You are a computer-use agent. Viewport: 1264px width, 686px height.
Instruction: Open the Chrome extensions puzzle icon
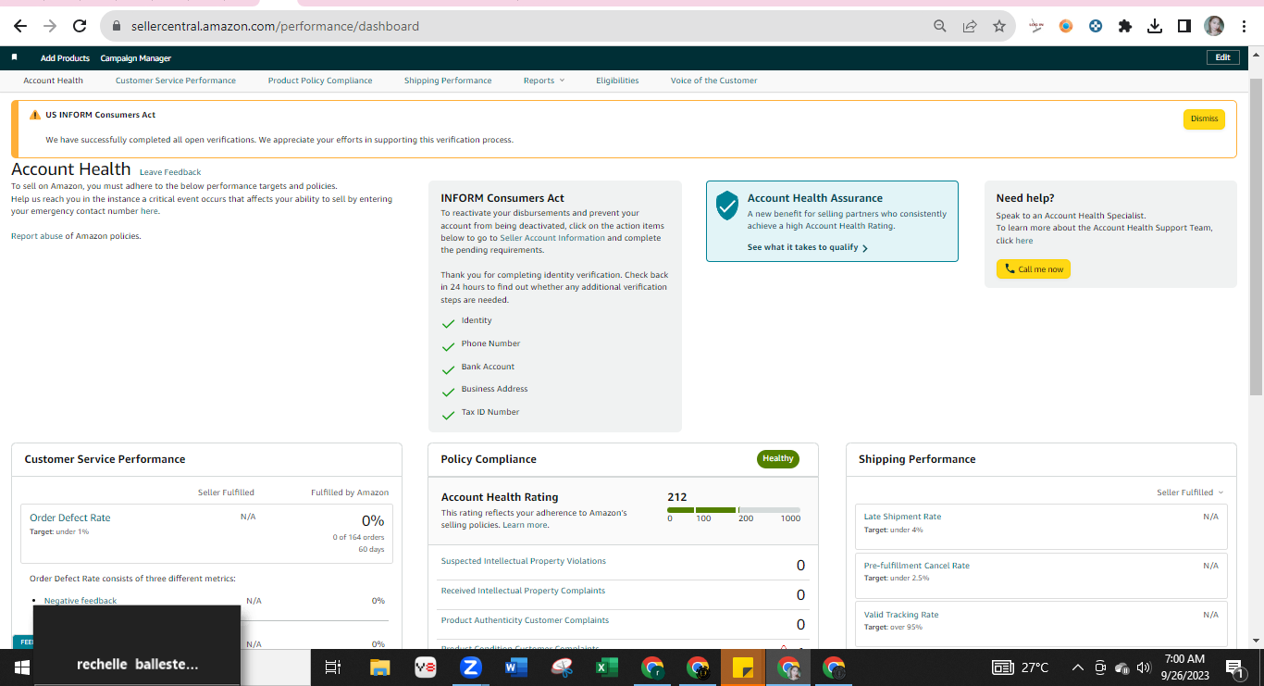point(1125,26)
